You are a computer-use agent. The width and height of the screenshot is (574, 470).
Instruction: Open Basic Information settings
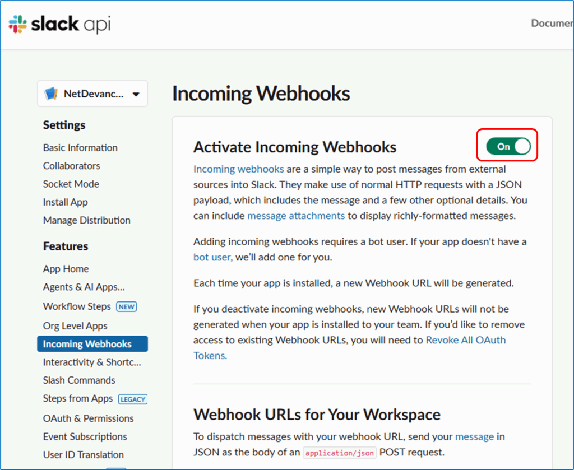coord(80,148)
